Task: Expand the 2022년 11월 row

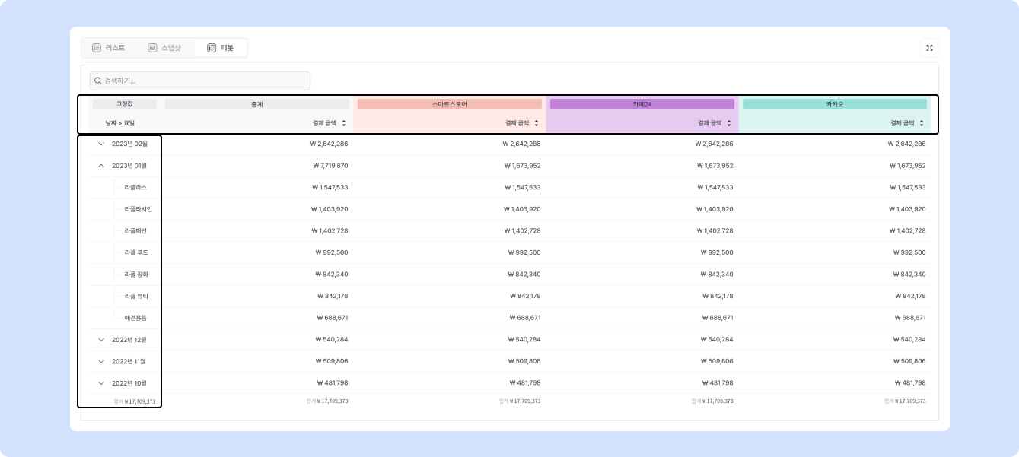Action: pos(101,361)
